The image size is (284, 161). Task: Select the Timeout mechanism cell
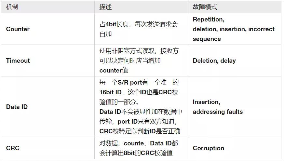(48, 60)
